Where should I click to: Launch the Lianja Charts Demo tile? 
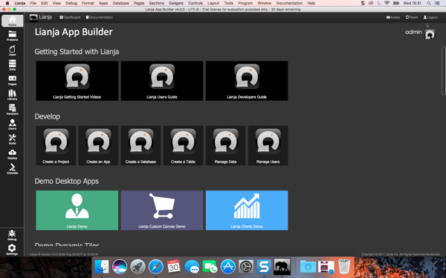coord(247,211)
